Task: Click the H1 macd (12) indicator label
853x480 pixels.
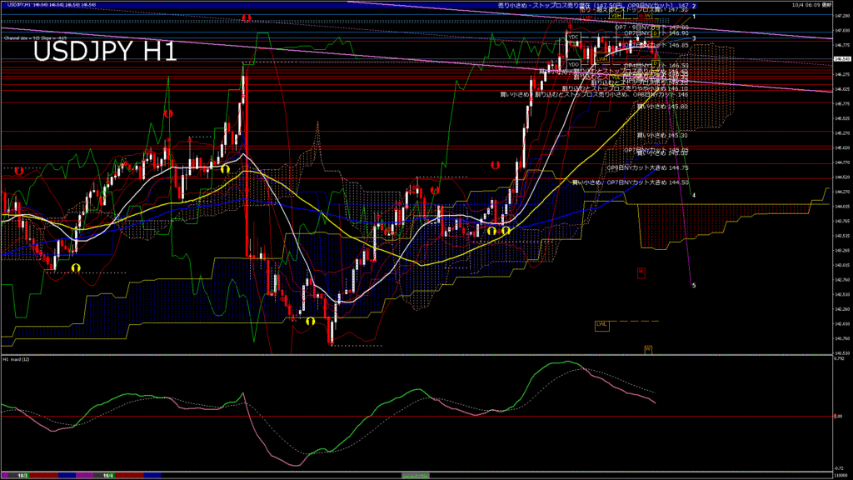Action: point(18,359)
